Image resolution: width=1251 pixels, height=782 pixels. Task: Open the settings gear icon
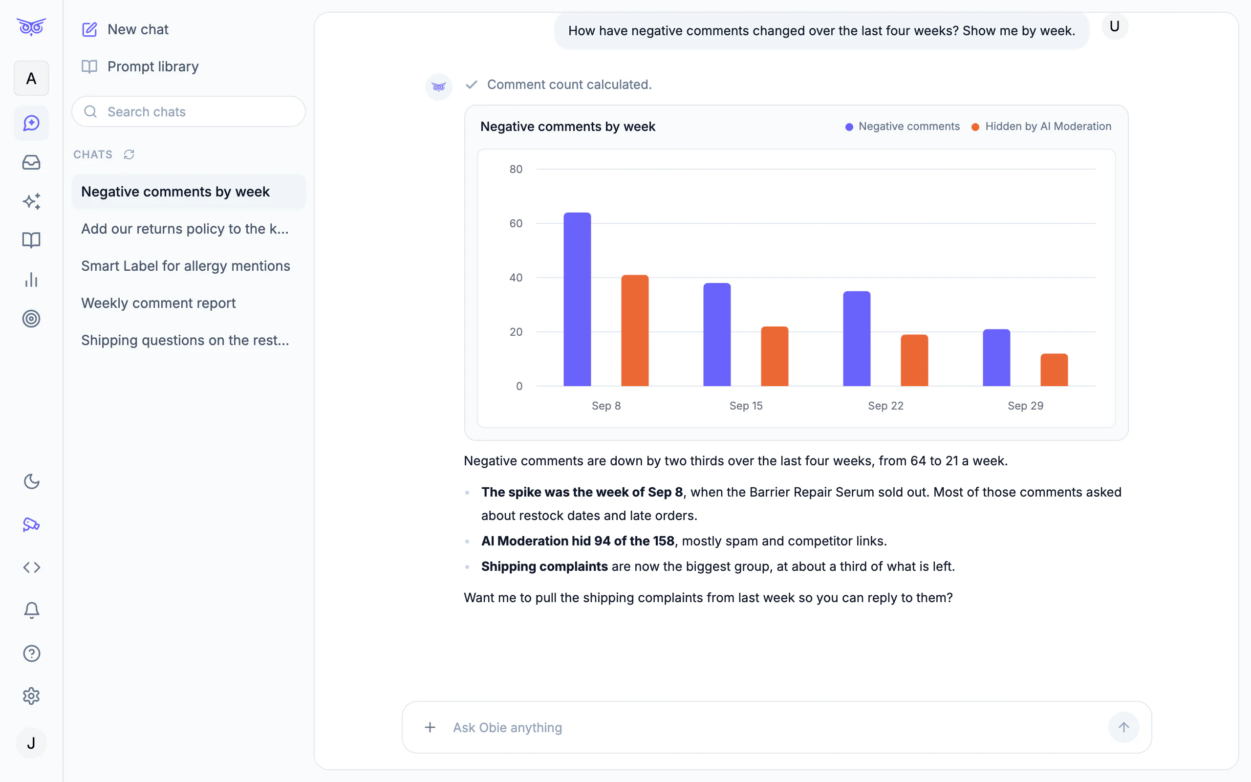(x=32, y=696)
